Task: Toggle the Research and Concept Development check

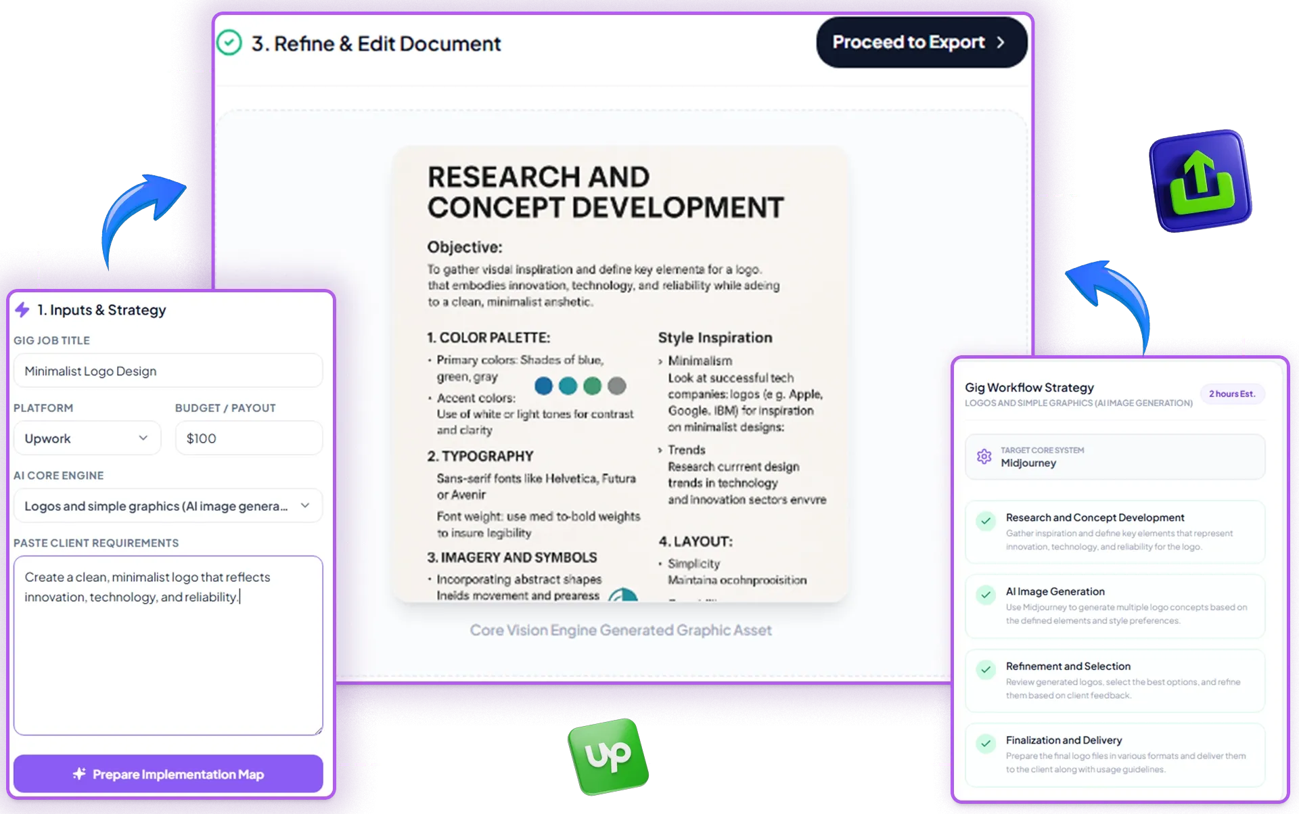Action: pyautogui.click(x=986, y=521)
